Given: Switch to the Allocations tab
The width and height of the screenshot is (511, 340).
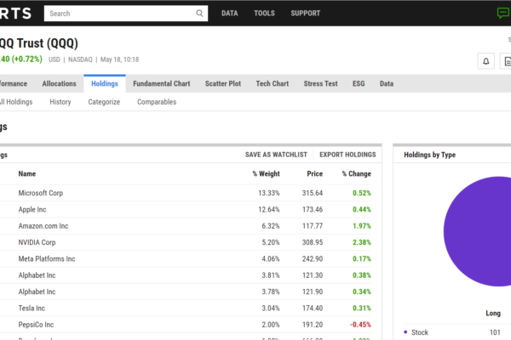Looking at the screenshot, I should (x=59, y=83).
